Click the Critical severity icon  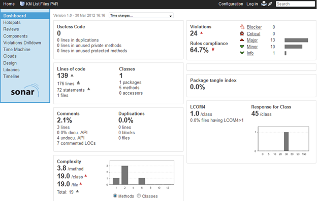click(242, 33)
